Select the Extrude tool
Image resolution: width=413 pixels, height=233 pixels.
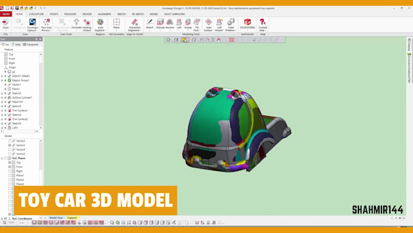pos(160,24)
